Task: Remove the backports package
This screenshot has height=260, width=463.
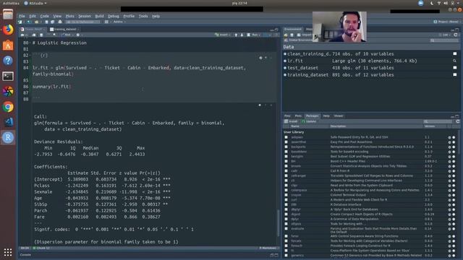Action: [x=454, y=147]
